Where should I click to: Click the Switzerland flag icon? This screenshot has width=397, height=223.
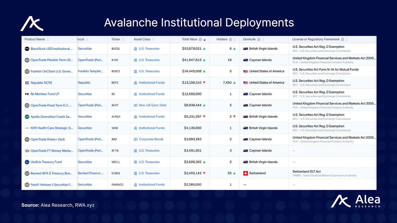[245, 173]
